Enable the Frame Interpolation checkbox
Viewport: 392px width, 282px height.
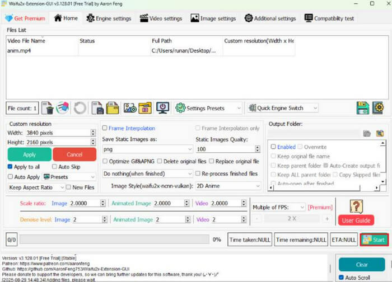(105, 128)
